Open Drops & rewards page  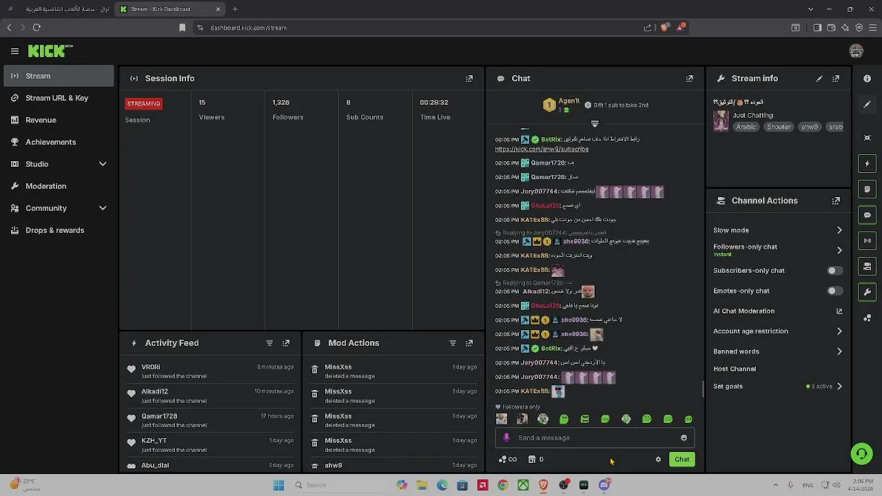(59, 230)
